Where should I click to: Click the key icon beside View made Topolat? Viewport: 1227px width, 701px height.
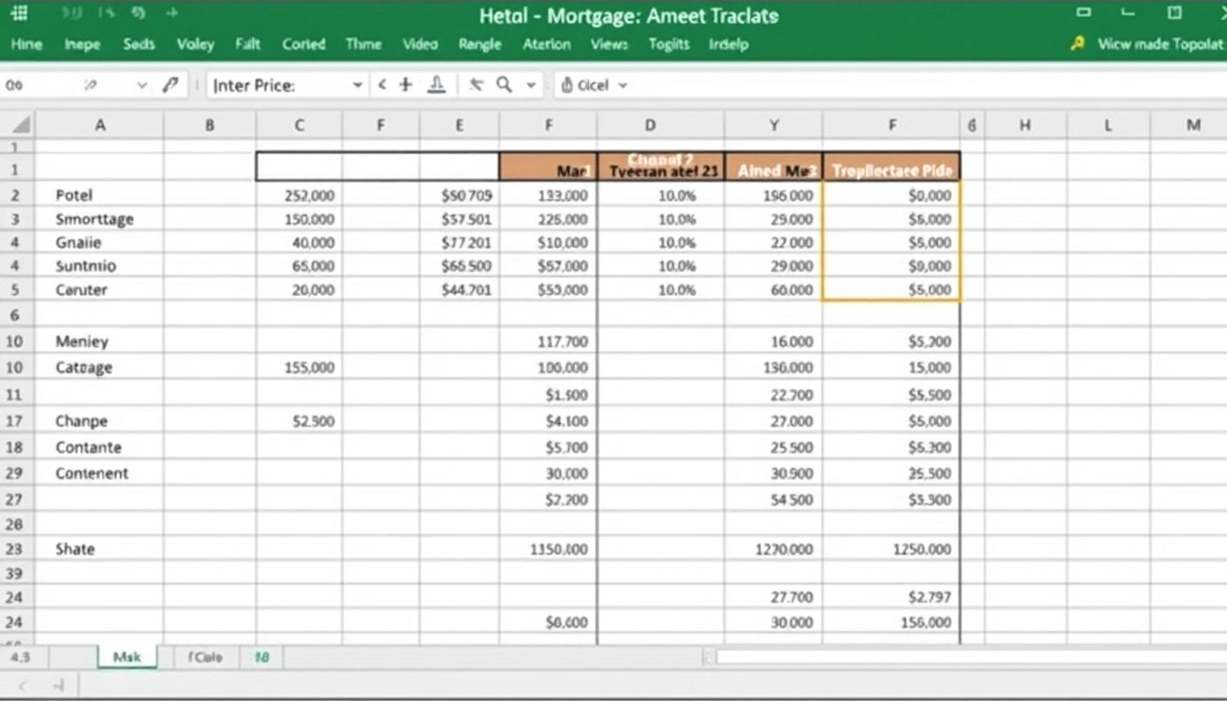click(x=1077, y=44)
